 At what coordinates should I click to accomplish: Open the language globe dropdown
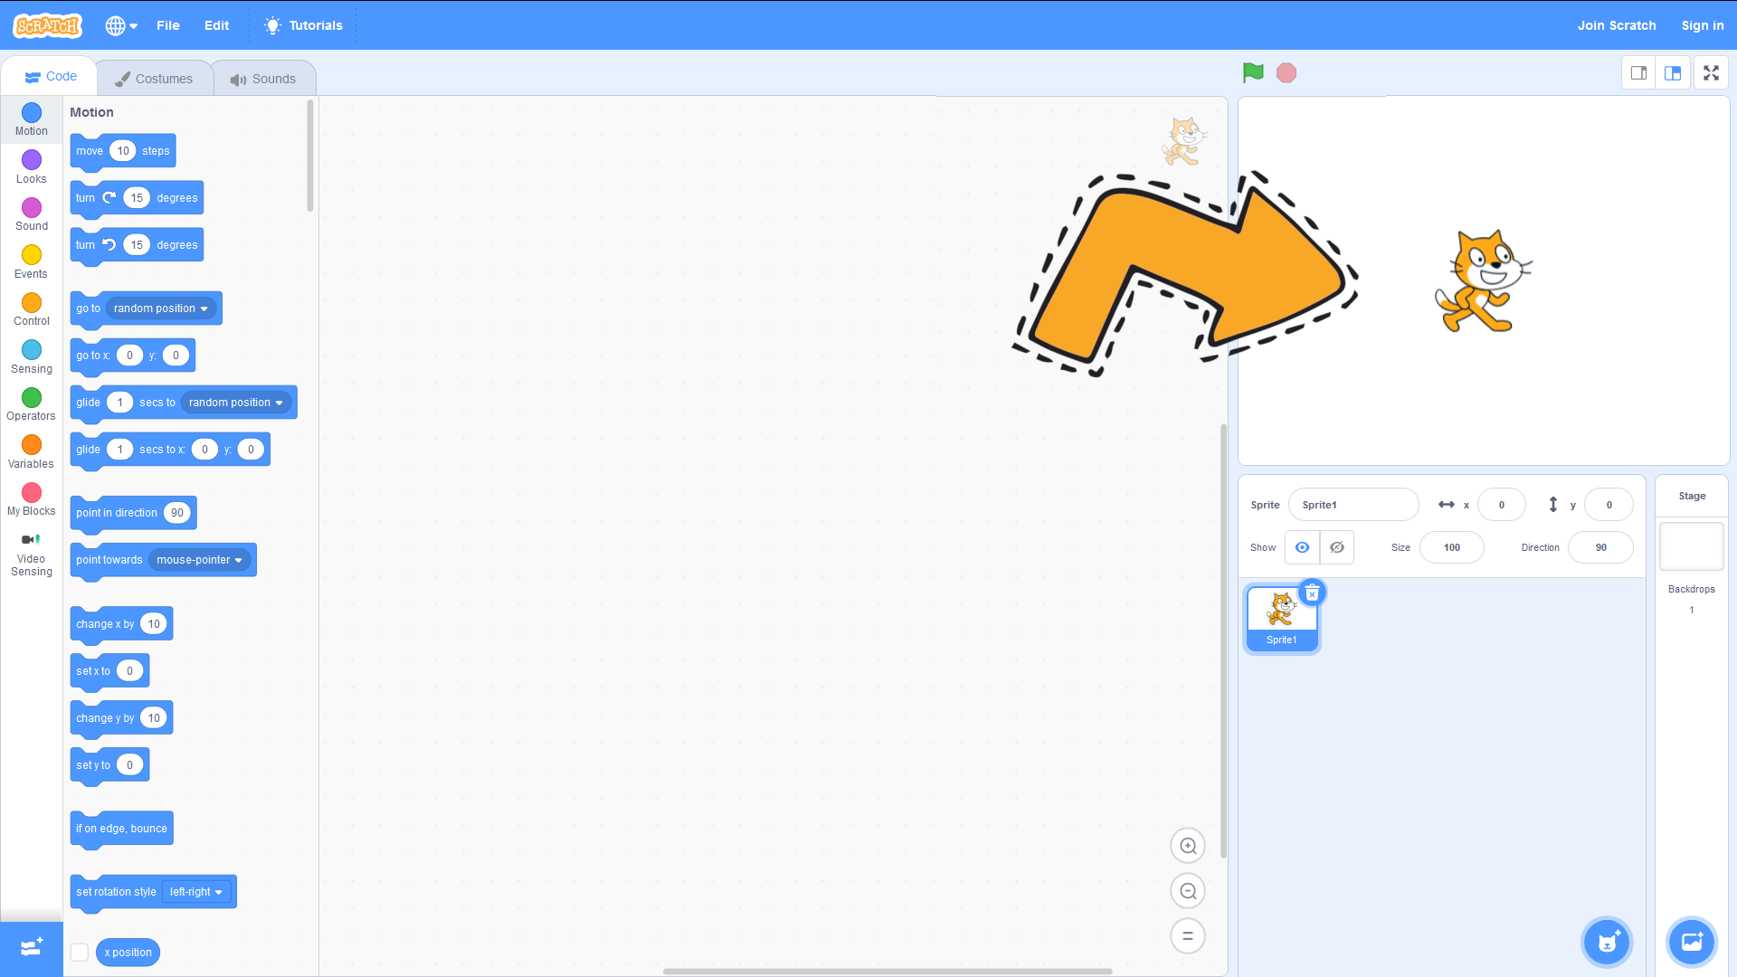pyautogui.click(x=120, y=25)
